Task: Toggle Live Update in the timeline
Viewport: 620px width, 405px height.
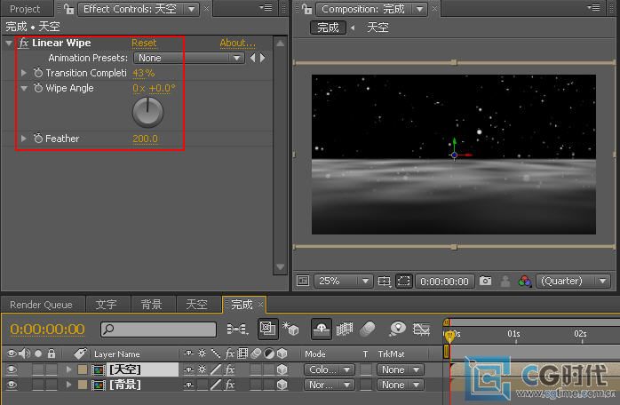Action: point(267,329)
